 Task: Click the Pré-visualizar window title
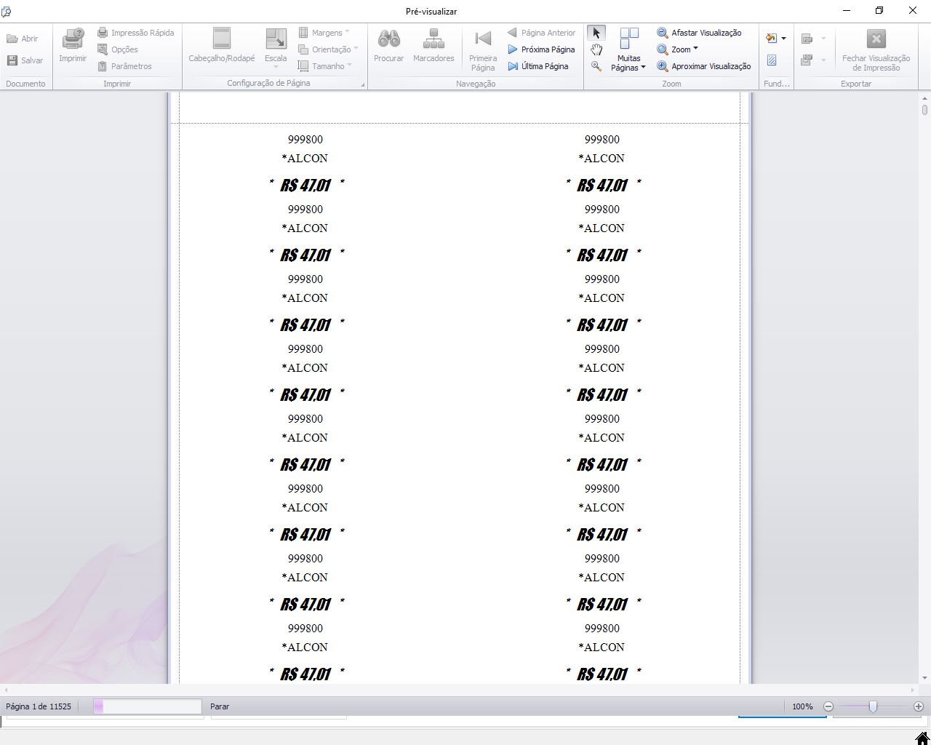pyautogui.click(x=431, y=12)
